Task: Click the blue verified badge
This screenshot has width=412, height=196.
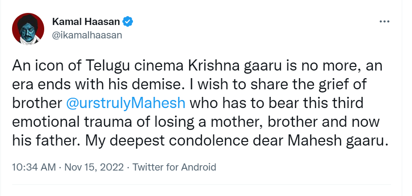Action: [x=128, y=21]
